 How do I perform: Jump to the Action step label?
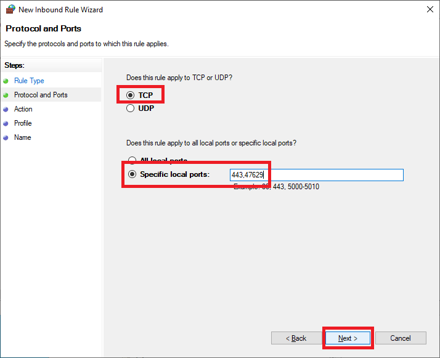point(23,109)
